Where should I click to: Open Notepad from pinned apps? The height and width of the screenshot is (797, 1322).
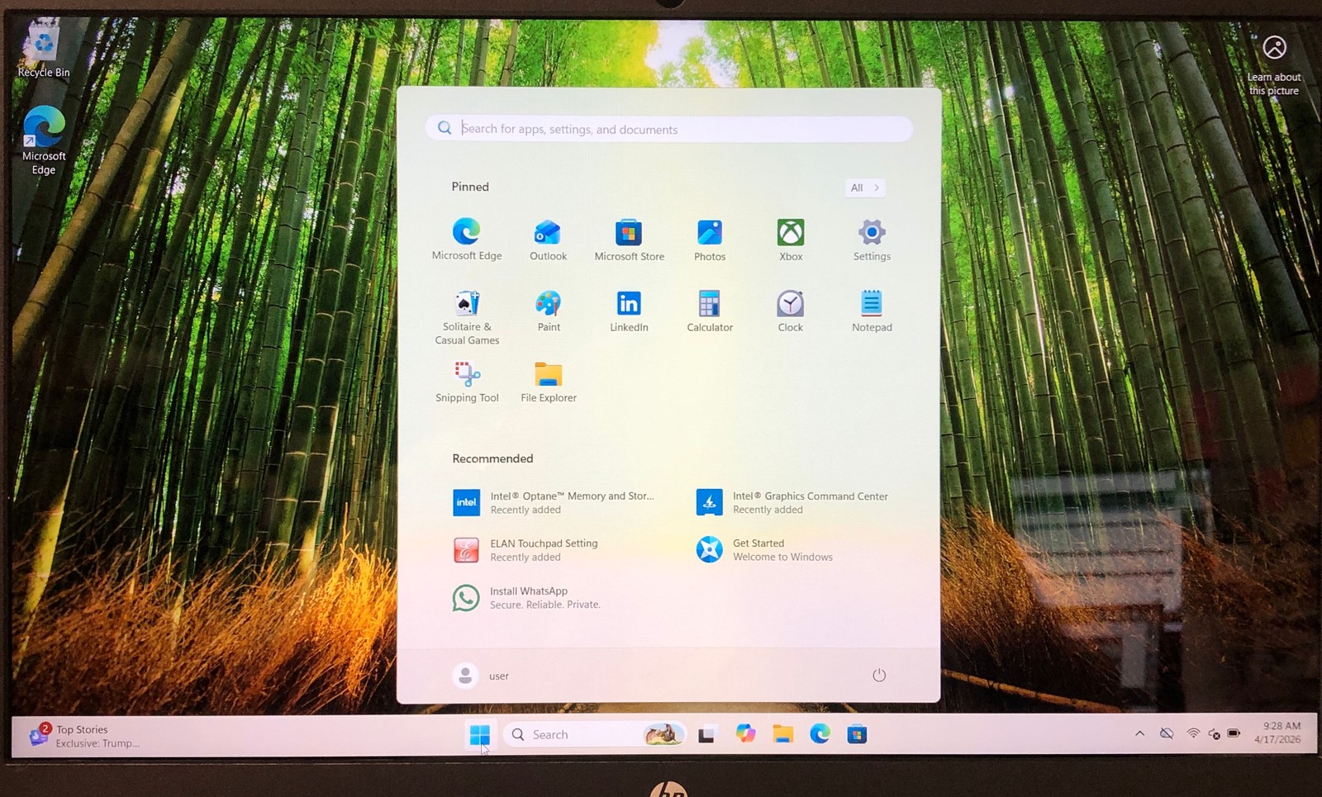[x=872, y=311]
